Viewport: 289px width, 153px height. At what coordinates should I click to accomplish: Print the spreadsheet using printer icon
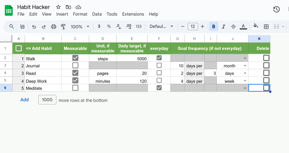coord(53,27)
